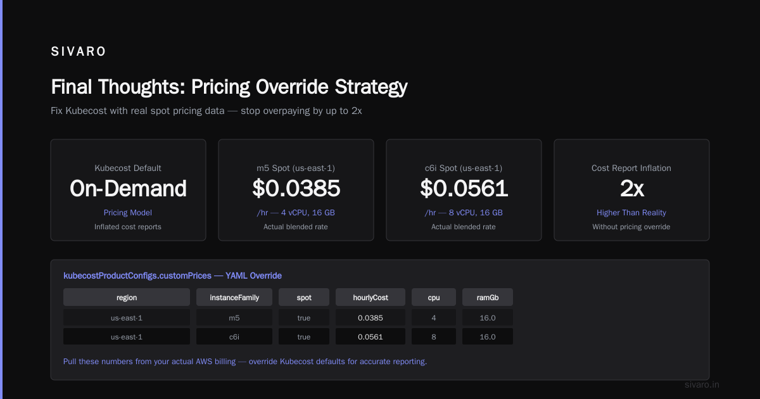The image size is (760, 399).
Task: Click the 0.0561 hourly cost cell
Action: [x=370, y=337]
